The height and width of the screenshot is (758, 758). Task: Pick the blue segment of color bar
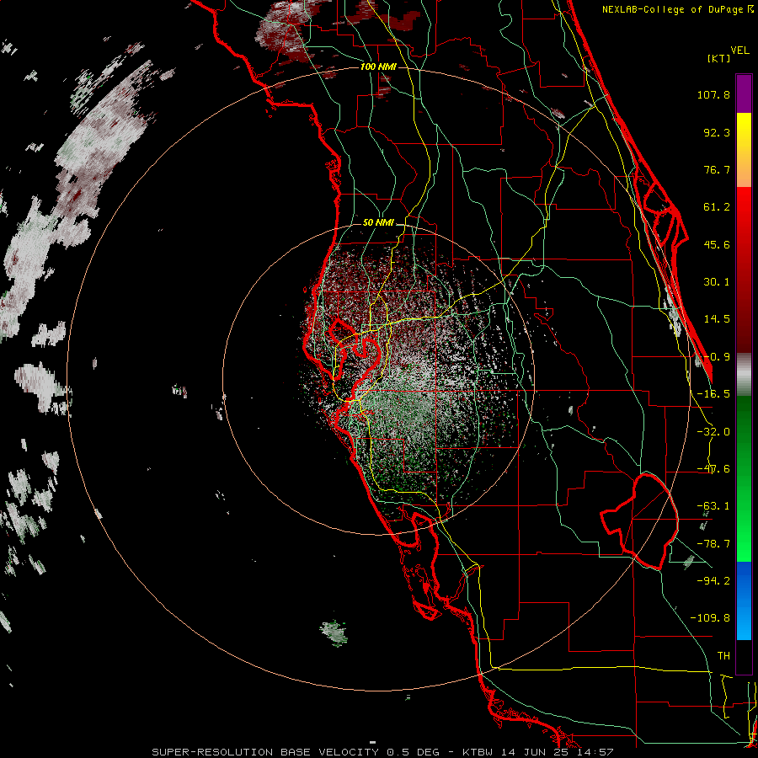[x=744, y=601]
